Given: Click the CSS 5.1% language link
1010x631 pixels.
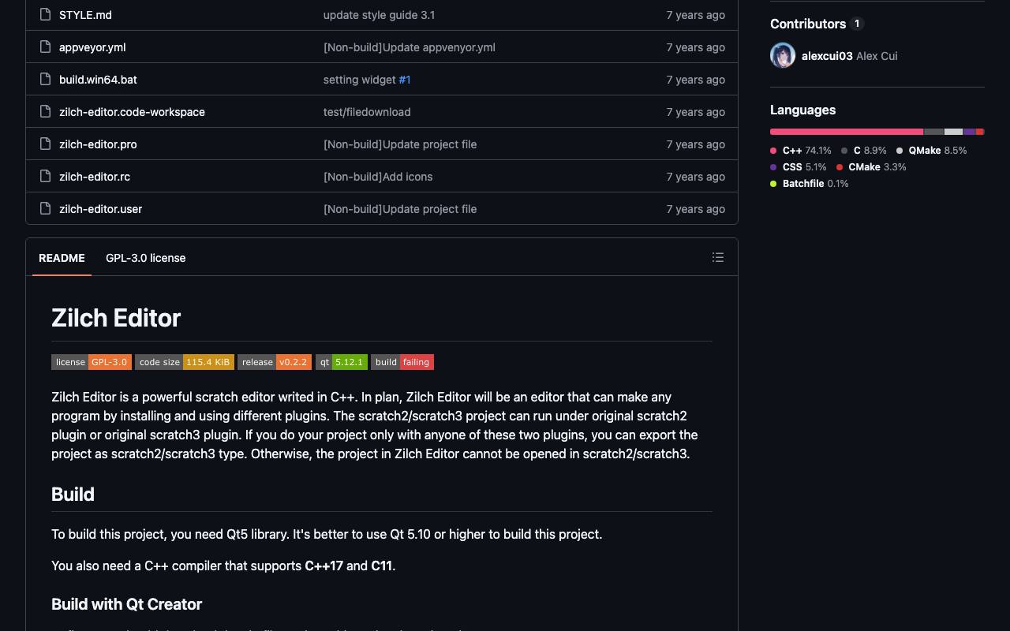Looking at the screenshot, I should pos(799,166).
